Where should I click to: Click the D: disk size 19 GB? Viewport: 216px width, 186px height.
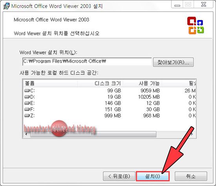tap(114, 97)
